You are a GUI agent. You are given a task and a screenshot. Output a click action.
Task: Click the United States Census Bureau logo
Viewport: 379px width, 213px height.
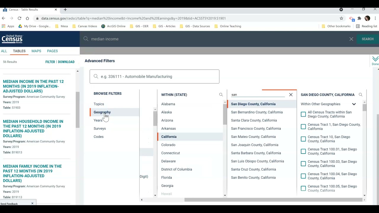tap(12, 39)
